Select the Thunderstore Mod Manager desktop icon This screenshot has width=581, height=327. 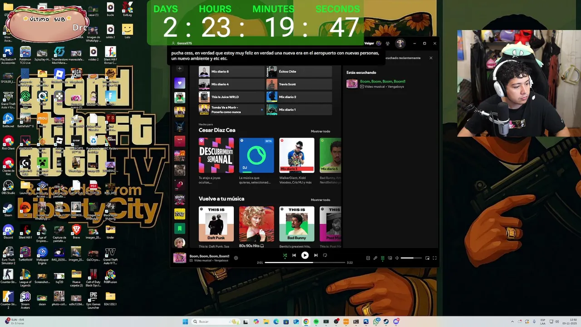59,55
